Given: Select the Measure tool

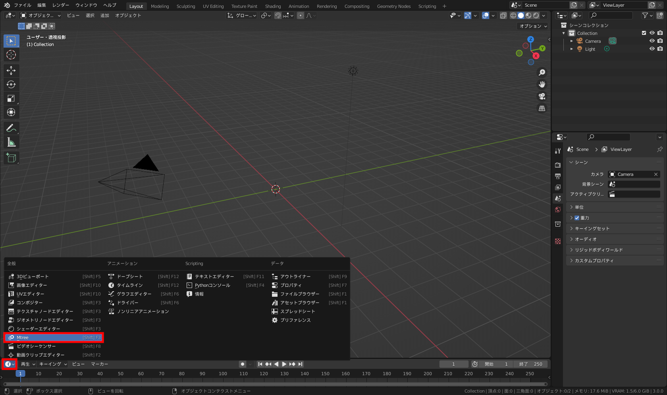Looking at the screenshot, I should pyautogui.click(x=11, y=142).
